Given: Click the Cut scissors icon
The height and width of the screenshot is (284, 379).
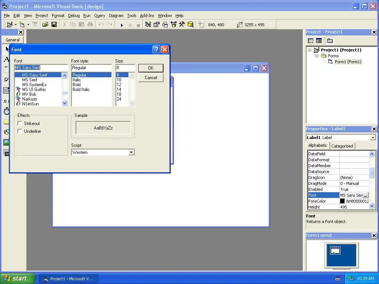Looking at the screenshot, I should coord(64,25).
